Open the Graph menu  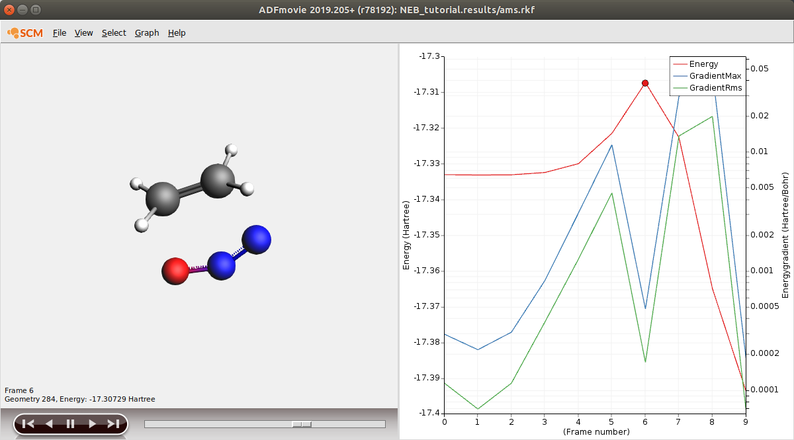click(147, 32)
